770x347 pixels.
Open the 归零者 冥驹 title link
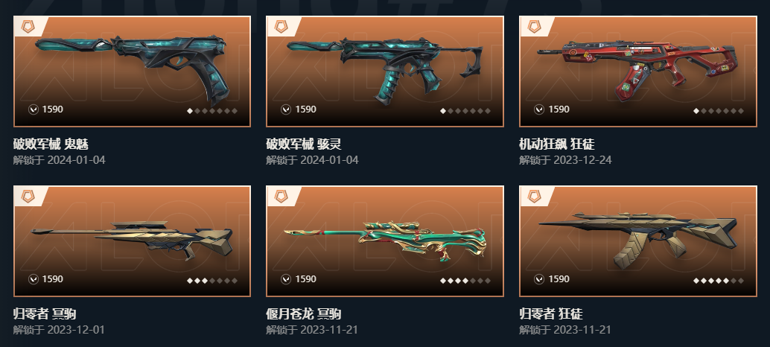click(45, 313)
